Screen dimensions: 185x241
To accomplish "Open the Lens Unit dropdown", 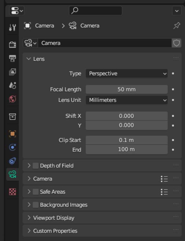I will click(x=126, y=99).
